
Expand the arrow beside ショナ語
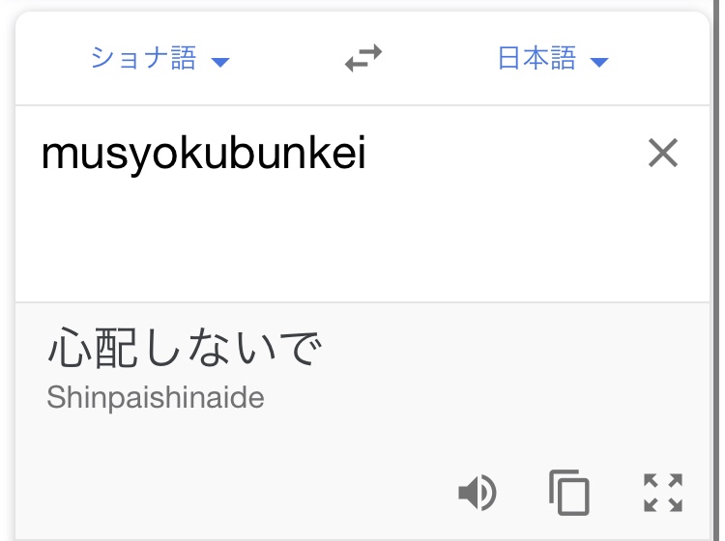click(x=220, y=62)
